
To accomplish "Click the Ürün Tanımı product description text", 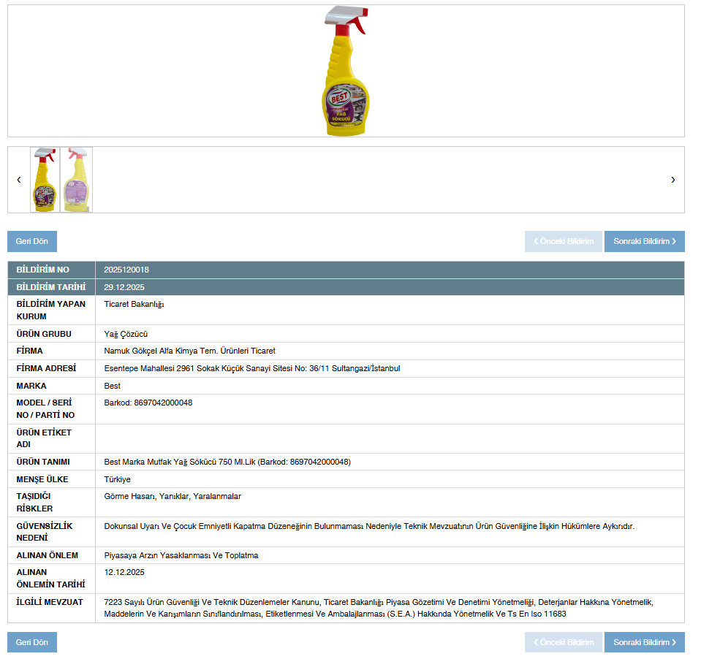I will point(227,462).
